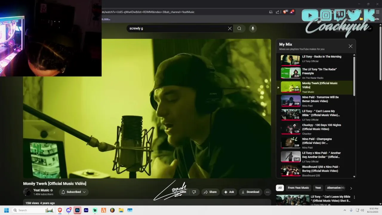Open the blue photos app in taskbar
The height and width of the screenshot is (215, 382).
click(x=130, y=210)
